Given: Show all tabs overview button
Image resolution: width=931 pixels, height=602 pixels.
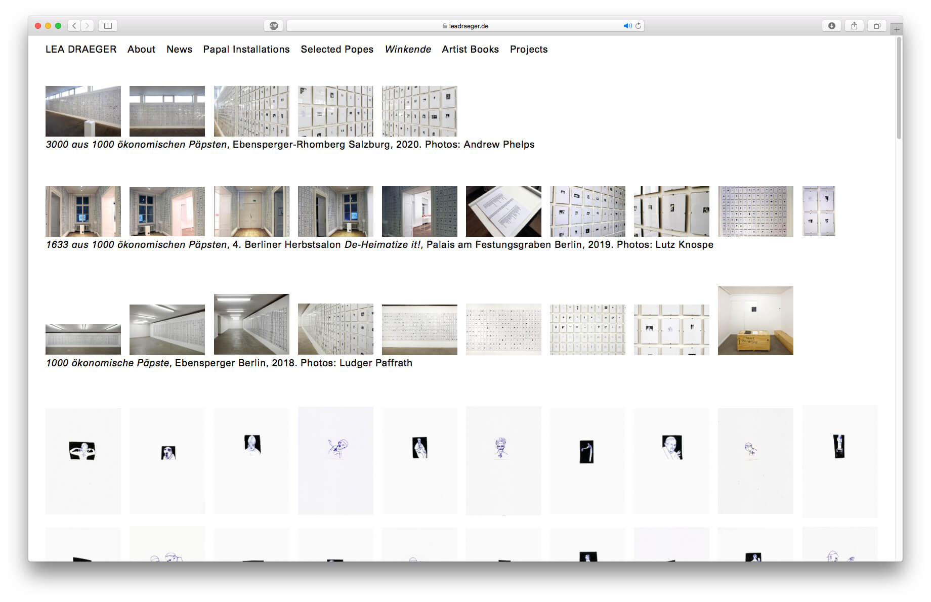Looking at the screenshot, I should point(877,26).
